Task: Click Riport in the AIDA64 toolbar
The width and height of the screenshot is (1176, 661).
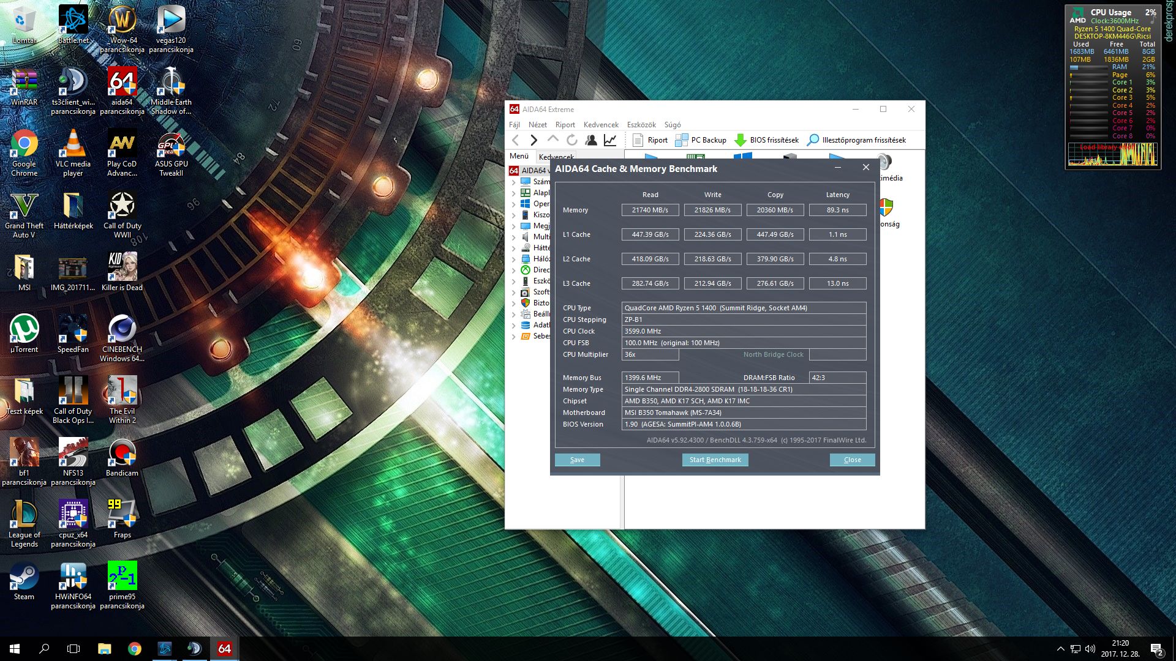Action: [x=650, y=140]
